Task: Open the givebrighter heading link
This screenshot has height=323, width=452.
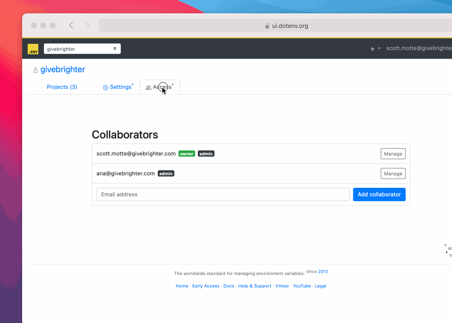Action: click(x=63, y=70)
